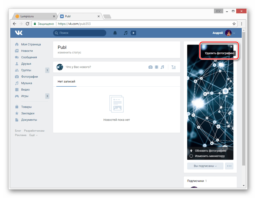Click Обновить фотографию on the avatar

[210, 151]
